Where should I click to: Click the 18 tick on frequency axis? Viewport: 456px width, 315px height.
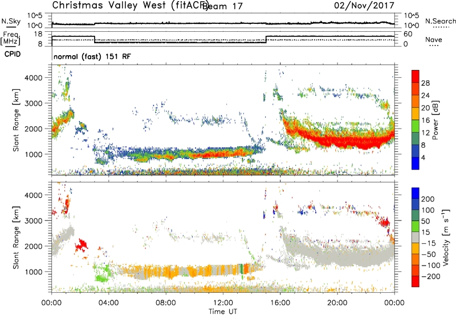pyautogui.click(x=38, y=34)
